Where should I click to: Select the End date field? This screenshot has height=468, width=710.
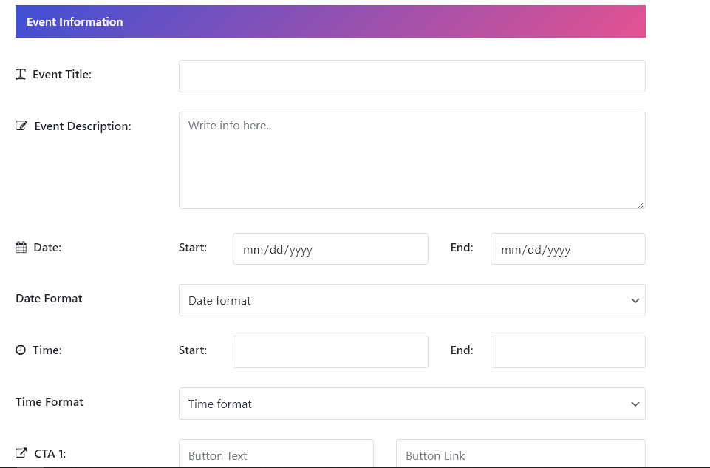pos(568,248)
